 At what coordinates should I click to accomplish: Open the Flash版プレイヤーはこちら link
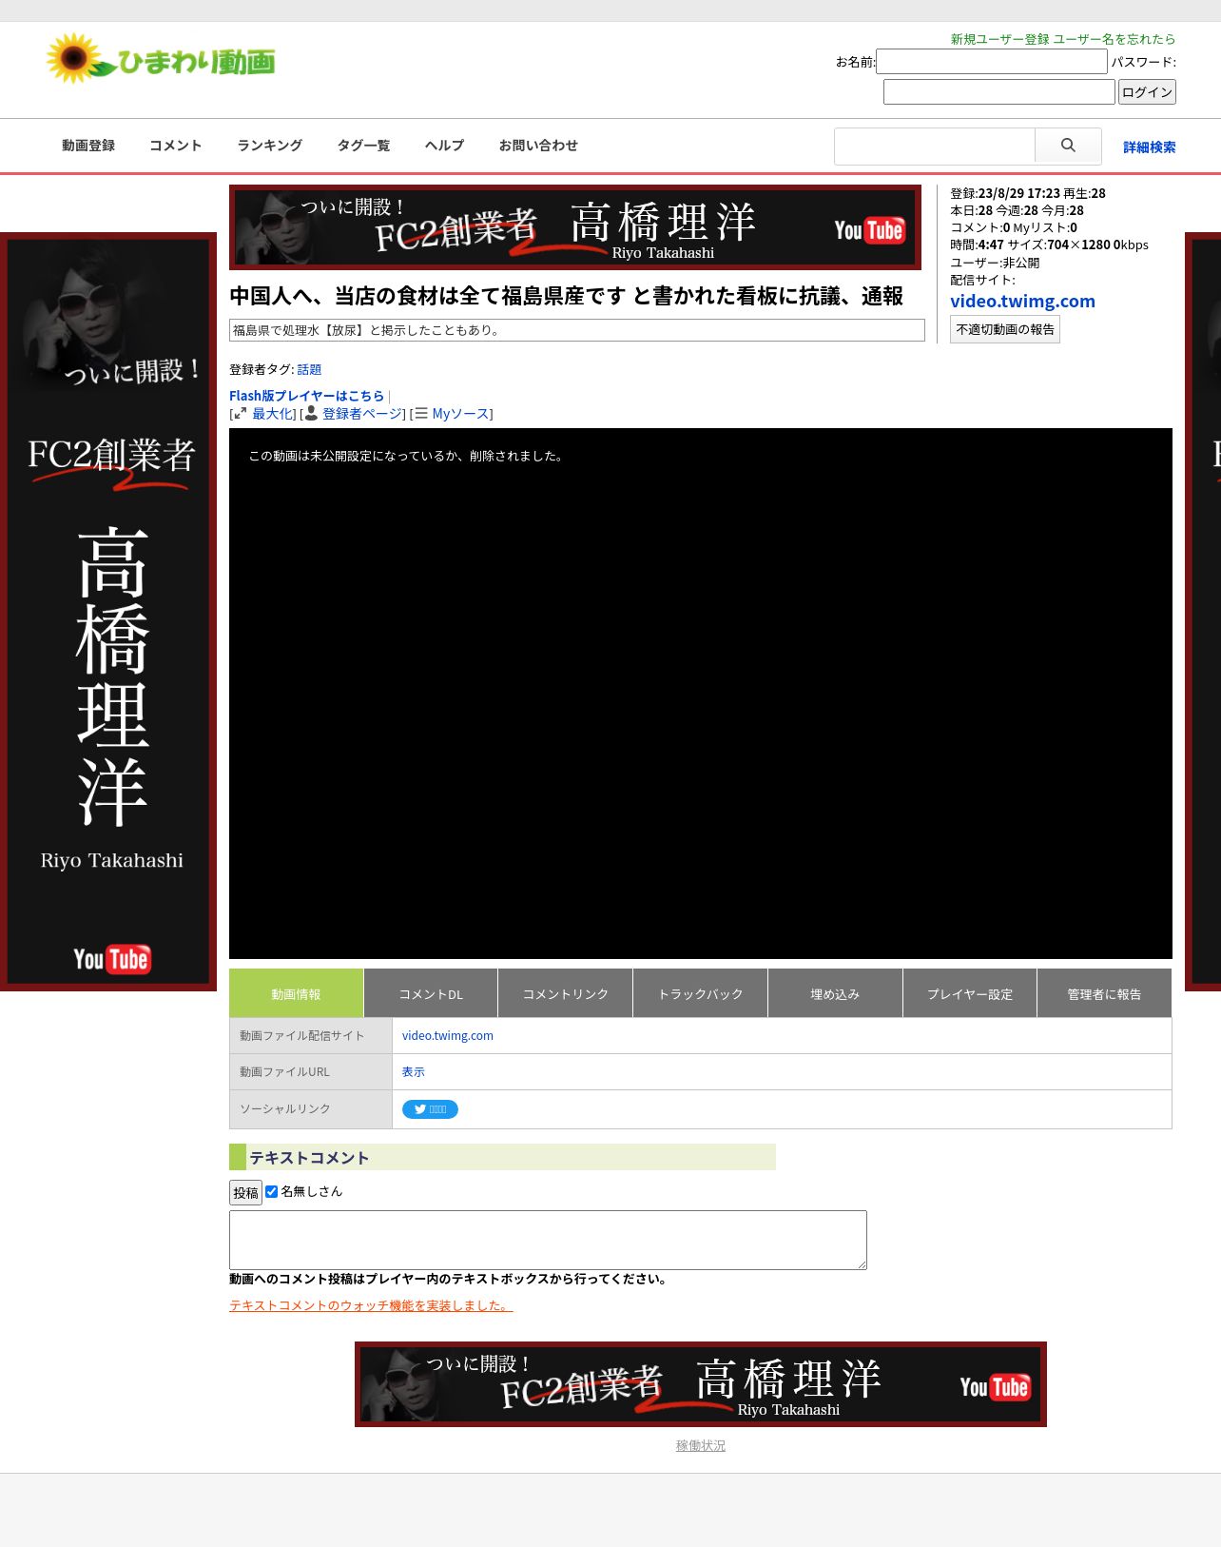[x=306, y=396]
